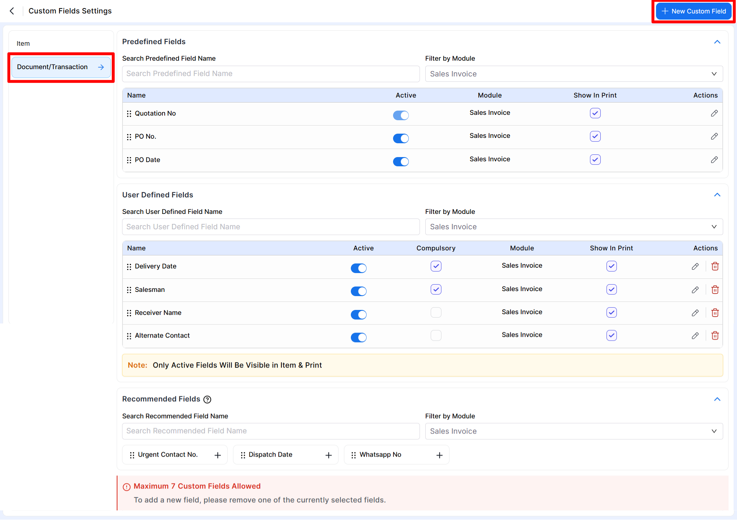737x520 pixels.
Task: Add the Dispatch Date recommended field
Action: (x=329, y=455)
